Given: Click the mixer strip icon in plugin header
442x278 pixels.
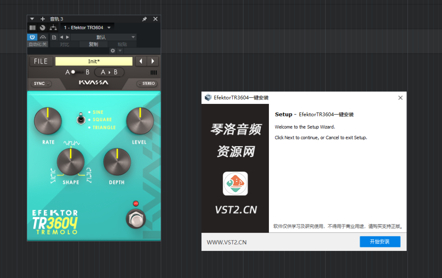Looking at the screenshot, I should tap(32, 28).
